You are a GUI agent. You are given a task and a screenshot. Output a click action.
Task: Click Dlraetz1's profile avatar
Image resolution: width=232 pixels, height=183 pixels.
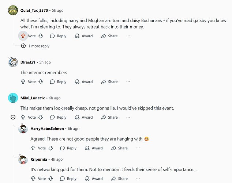point(13,62)
